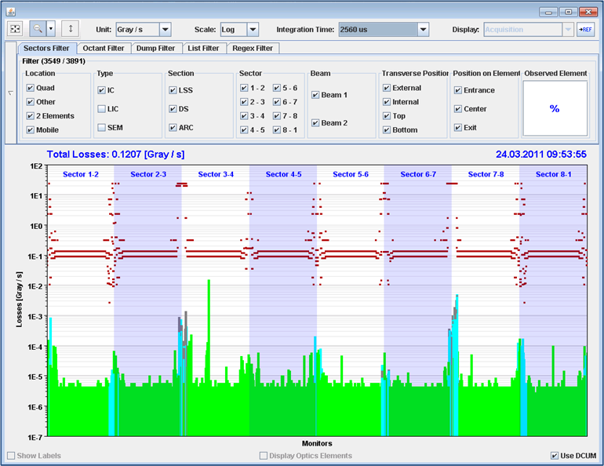The width and height of the screenshot is (604, 466).
Task: Collapse the filter panel side arrow
Action: click(10, 93)
